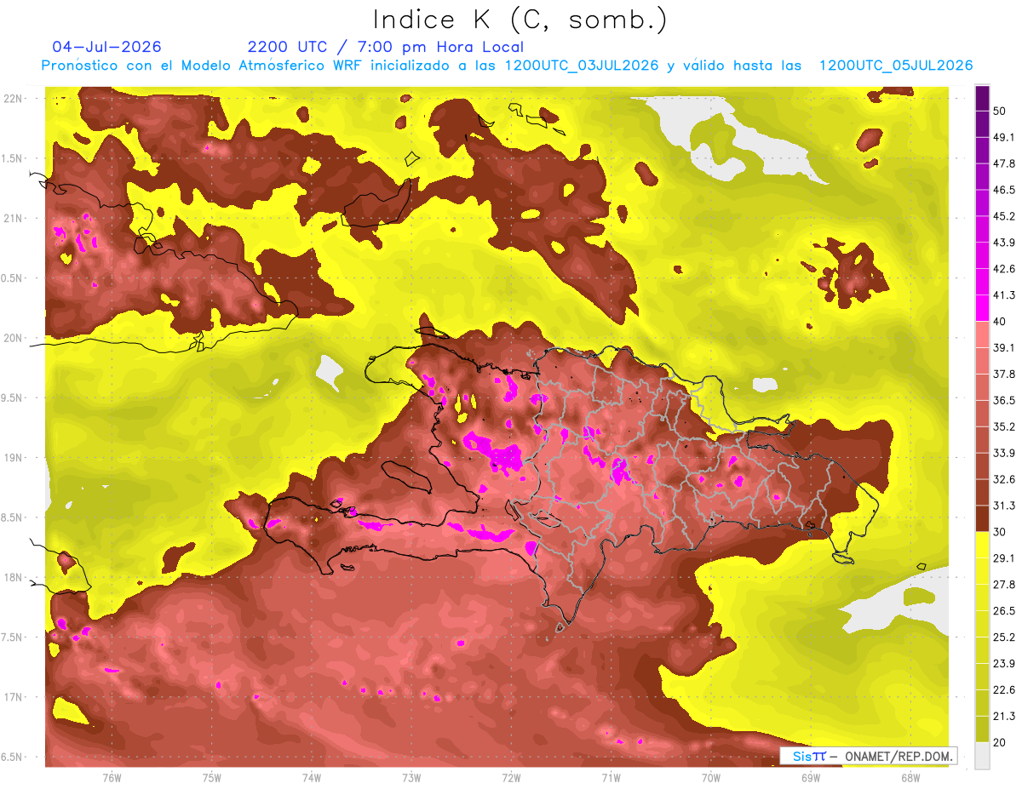
Task: Select the 71W longitude axis label
Action: (611, 778)
